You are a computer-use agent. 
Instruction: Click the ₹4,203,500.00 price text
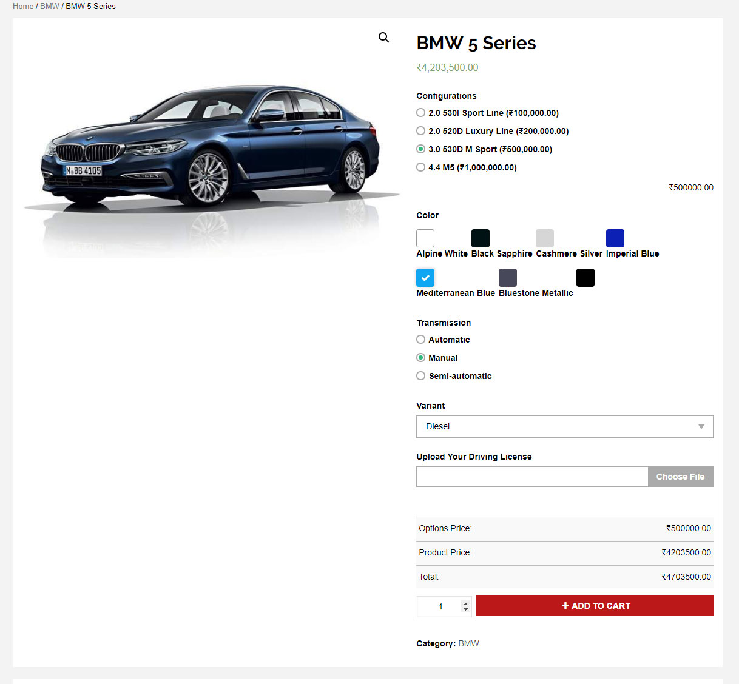click(x=447, y=67)
